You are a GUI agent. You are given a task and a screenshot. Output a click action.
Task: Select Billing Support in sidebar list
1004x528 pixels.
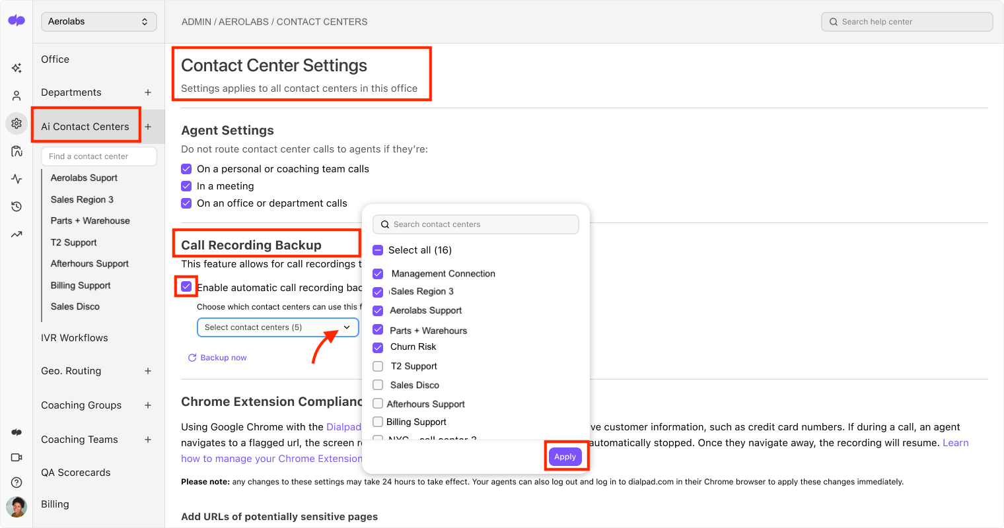point(81,286)
